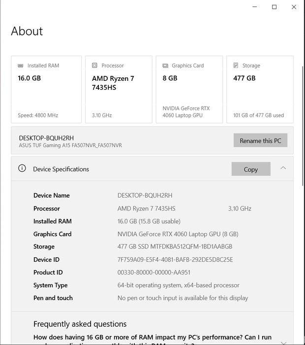The height and width of the screenshot is (345, 305).
Task: Click the DESKTOP-BQUH2RH name in header
Action: click(x=46, y=138)
